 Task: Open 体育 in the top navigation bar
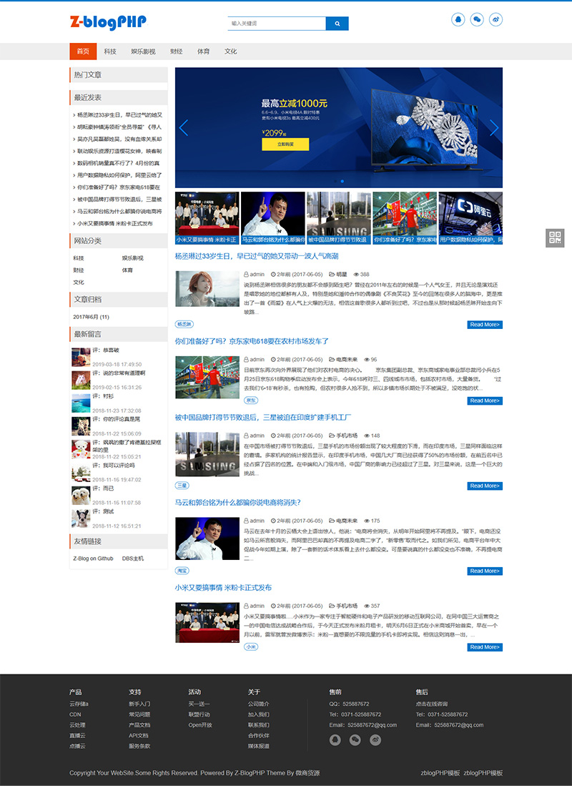204,51
